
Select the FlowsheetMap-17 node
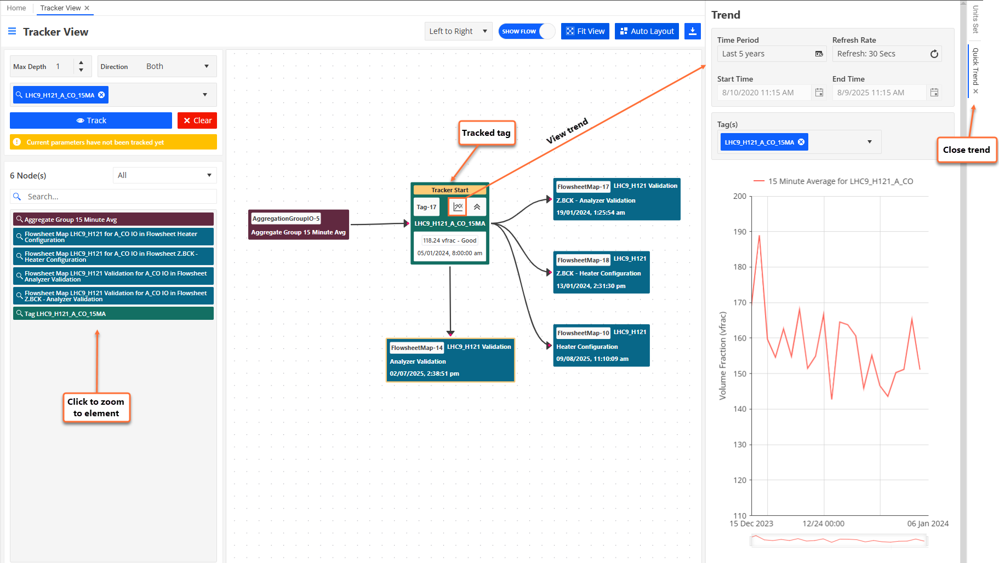pos(617,199)
